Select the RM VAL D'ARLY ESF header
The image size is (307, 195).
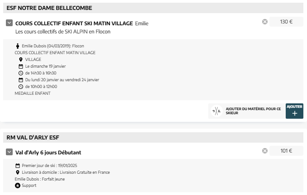click(x=153, y=137)
